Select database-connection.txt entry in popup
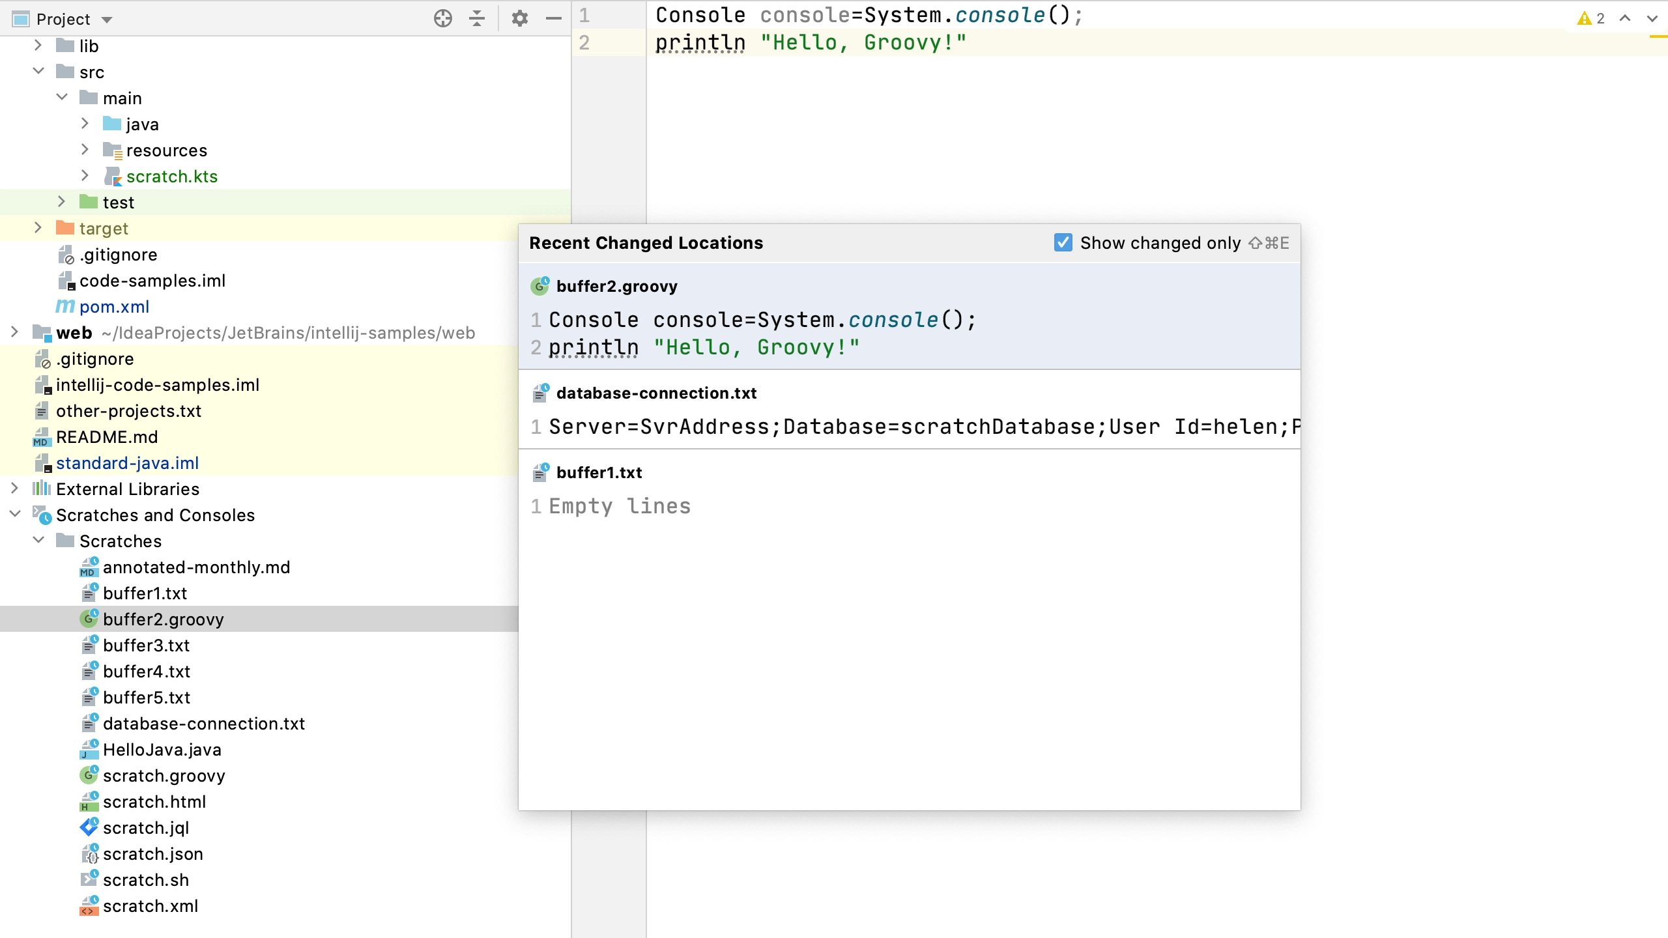This screenshot has width=1668, height=938. click(909, 410)
